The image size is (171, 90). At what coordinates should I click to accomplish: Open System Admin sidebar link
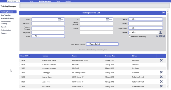point(6,30)
